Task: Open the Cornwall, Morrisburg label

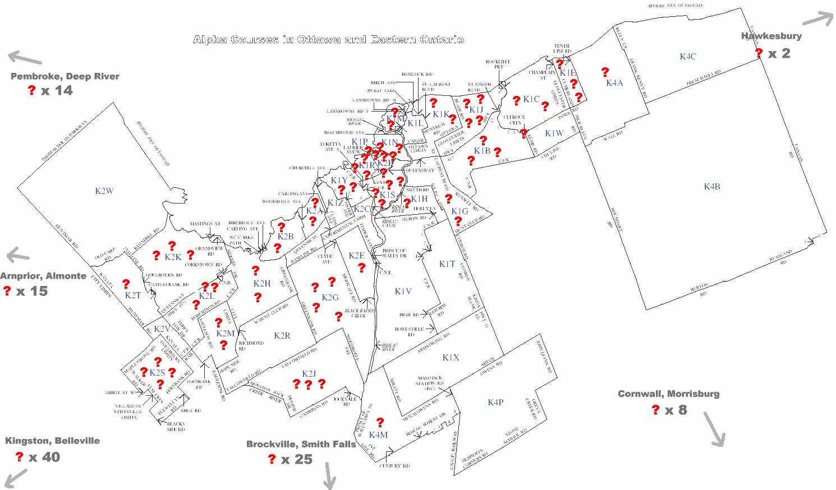Action: 669,394
